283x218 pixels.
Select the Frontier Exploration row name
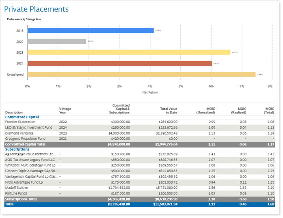(x=20, y=122)
